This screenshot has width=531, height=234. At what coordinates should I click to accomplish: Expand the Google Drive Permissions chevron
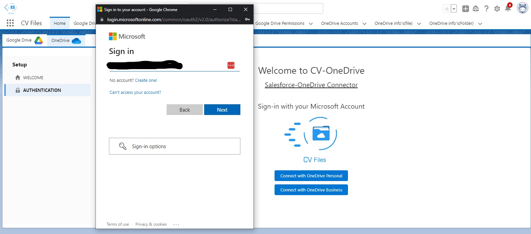click(x=311, y=23)
